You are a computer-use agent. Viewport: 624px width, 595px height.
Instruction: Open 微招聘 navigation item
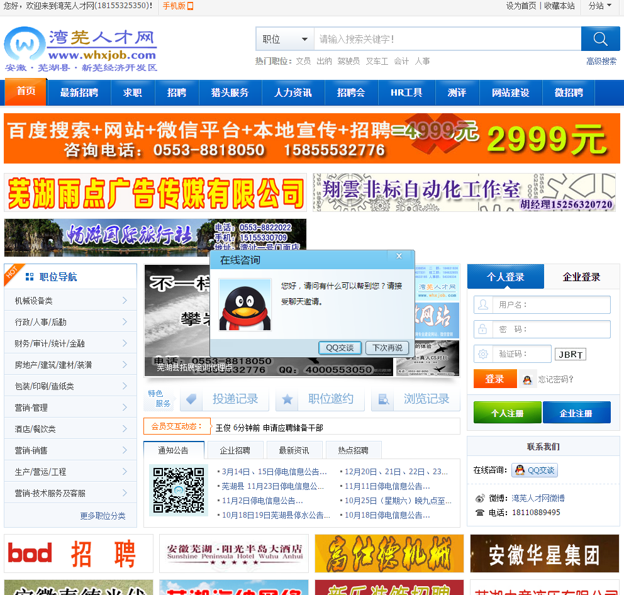[569, 92]
